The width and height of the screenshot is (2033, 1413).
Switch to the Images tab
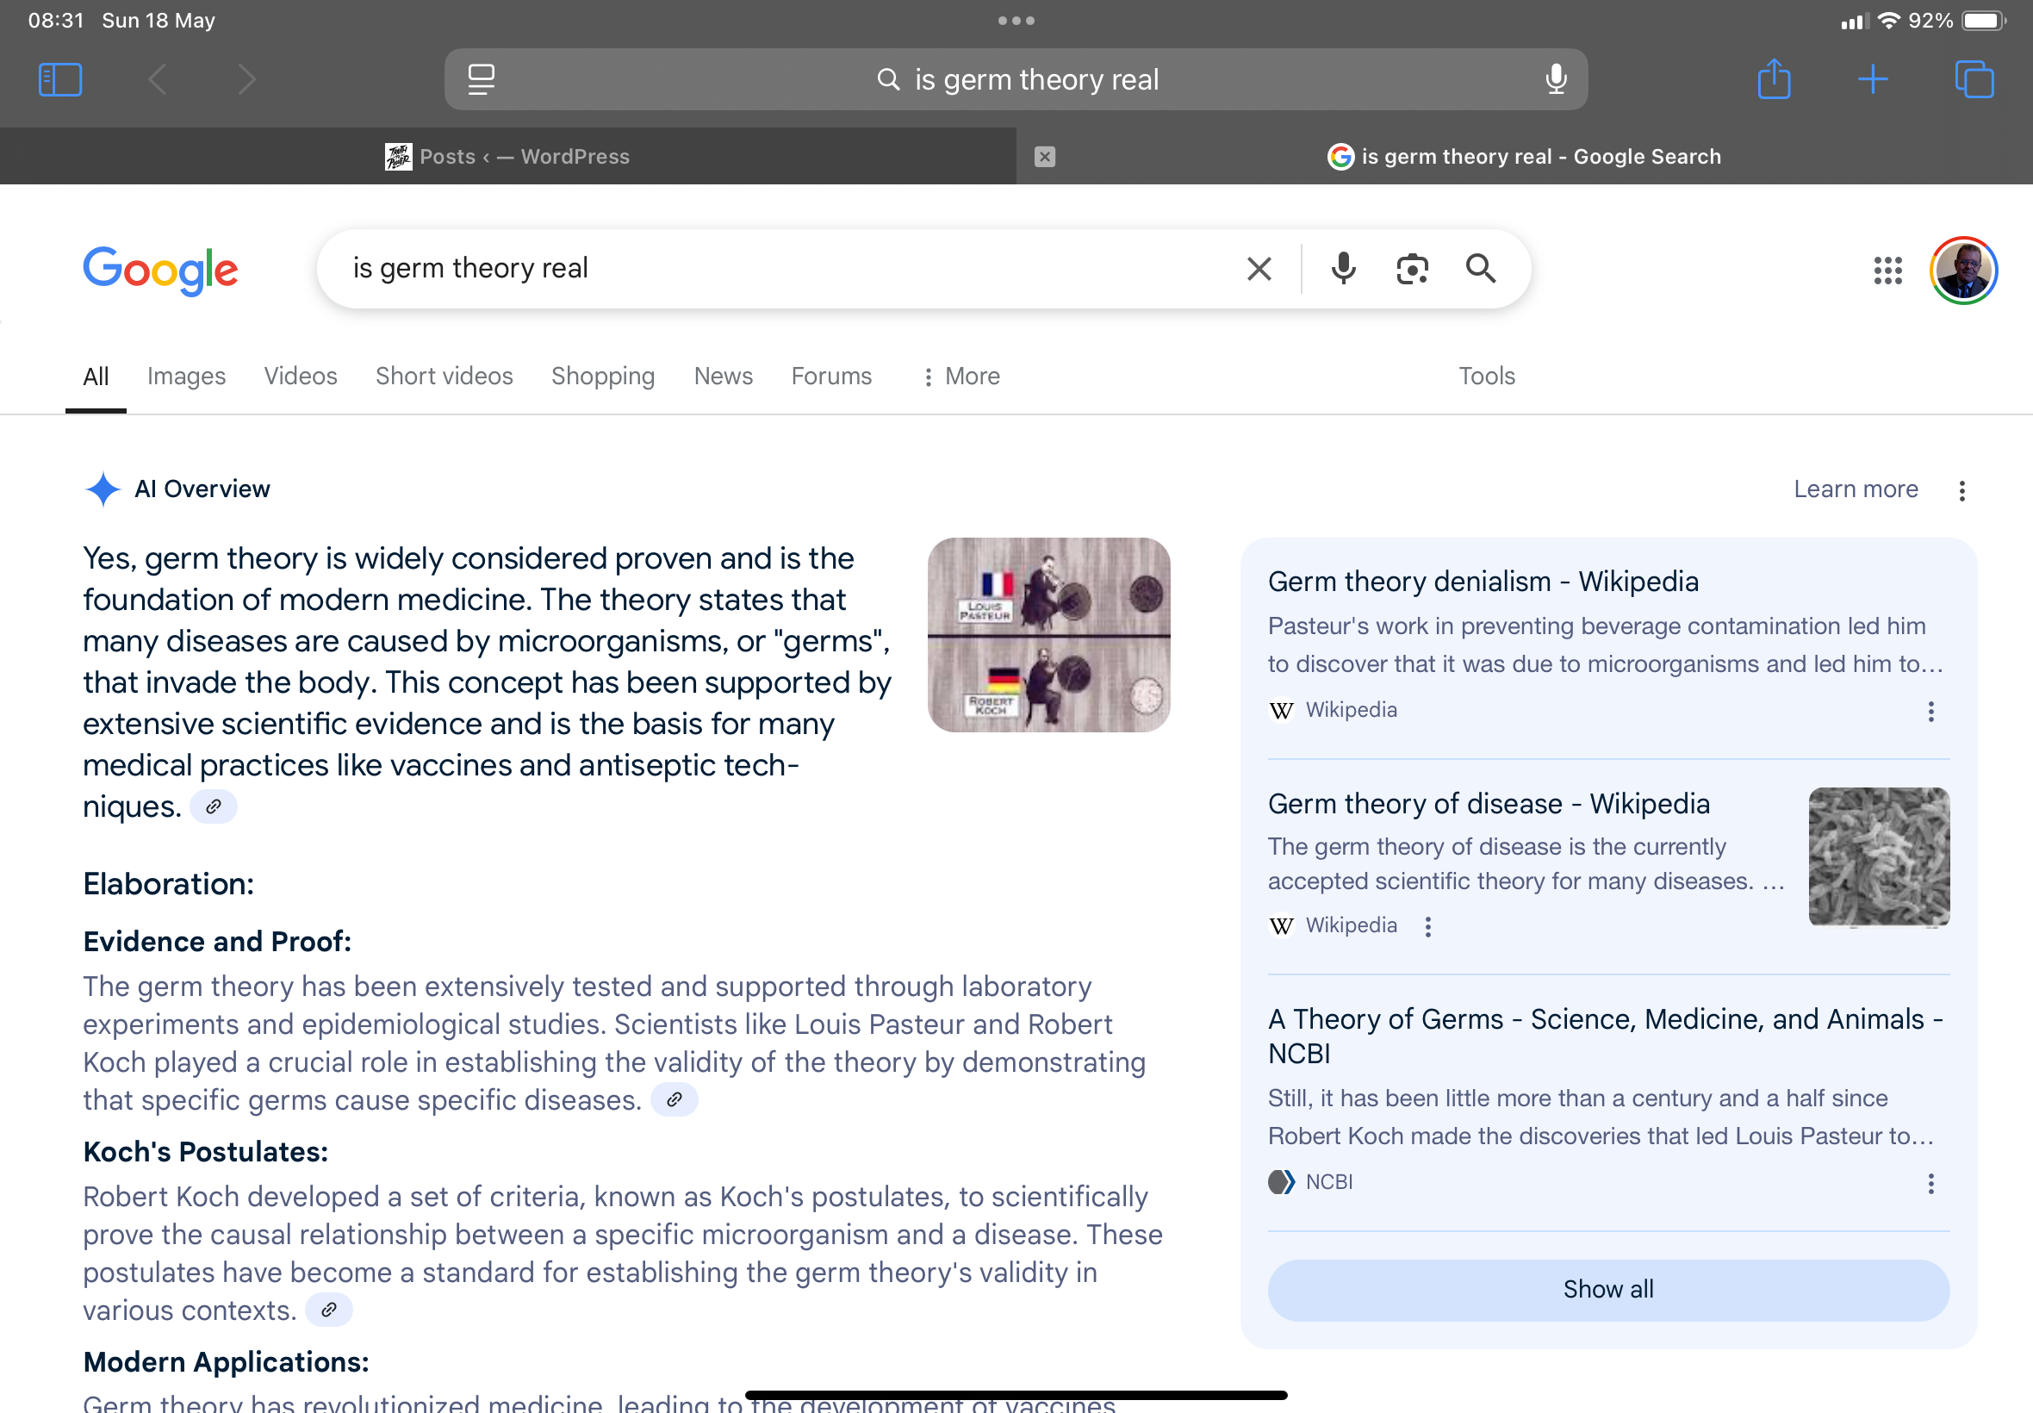coord(186,377)
